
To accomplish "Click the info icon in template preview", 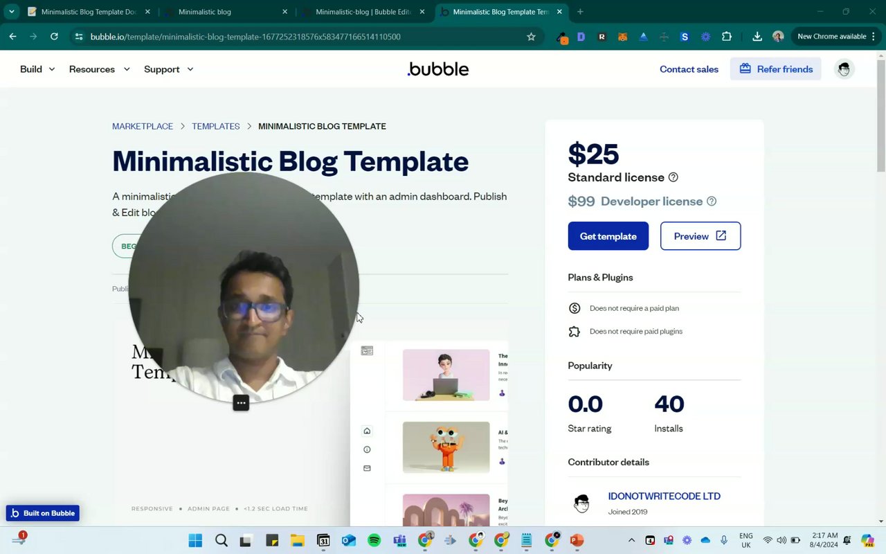I will [367, 449].
